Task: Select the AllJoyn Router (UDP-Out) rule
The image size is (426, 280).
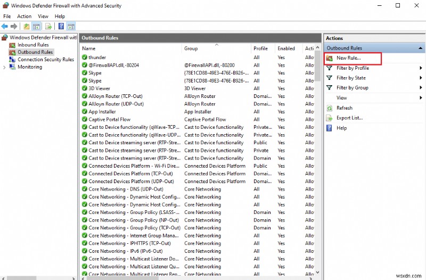Action: pos(116,104)
